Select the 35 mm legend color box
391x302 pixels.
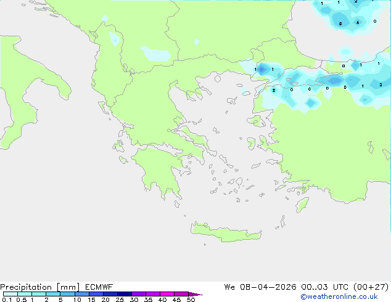pyautogui.click(x=153, y=294)
